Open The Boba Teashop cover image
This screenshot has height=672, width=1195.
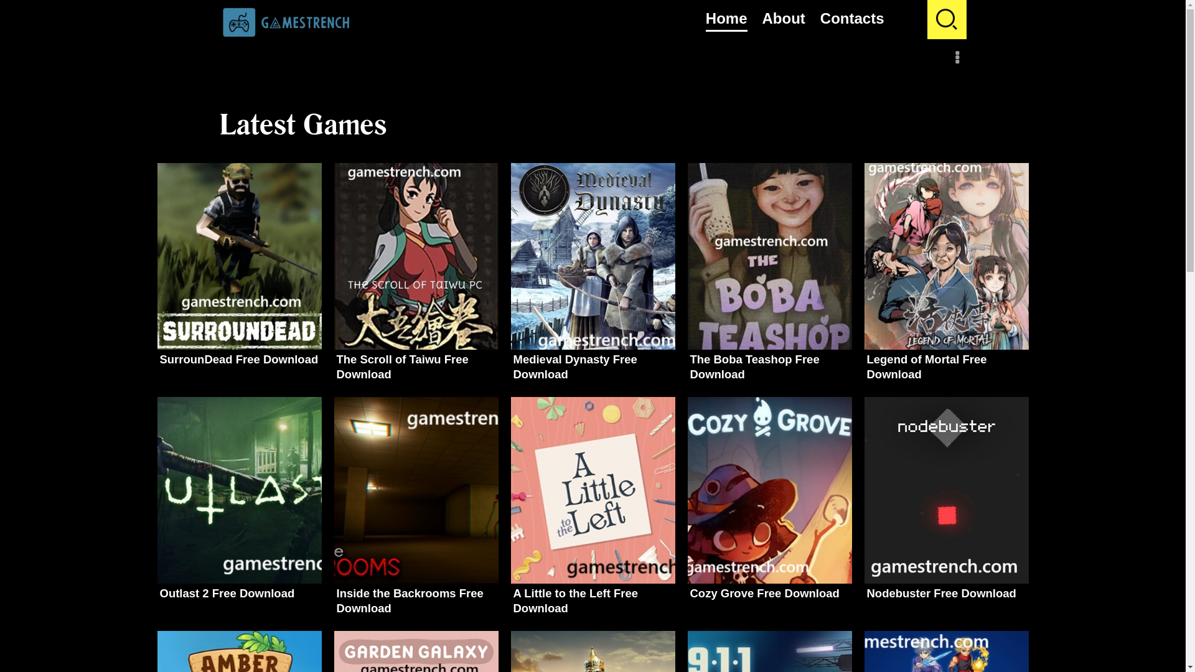tap(770, 256)
